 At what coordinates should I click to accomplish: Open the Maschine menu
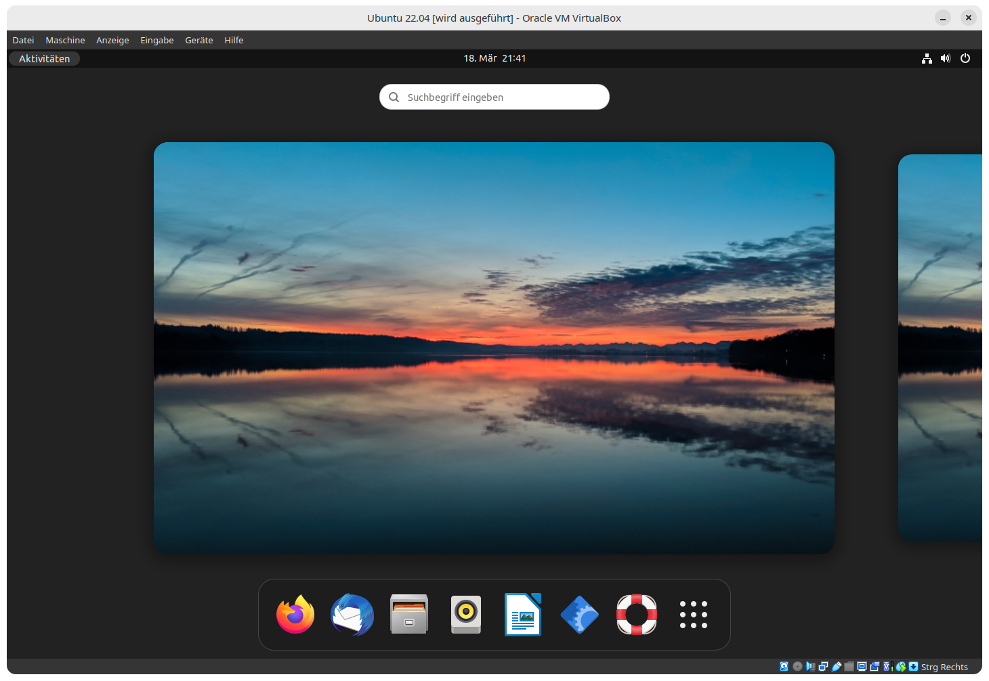point(65,40)
